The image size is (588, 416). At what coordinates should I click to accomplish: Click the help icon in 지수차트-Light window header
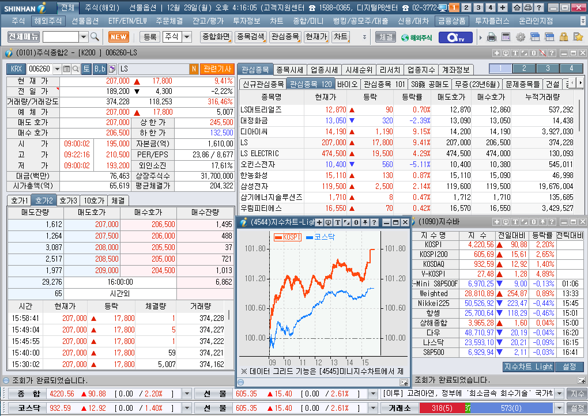374,222
